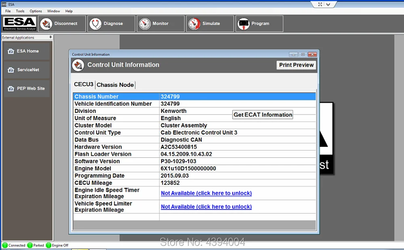
Task: Select the Vehicle Identification Number row label
Action: (113, 104)
